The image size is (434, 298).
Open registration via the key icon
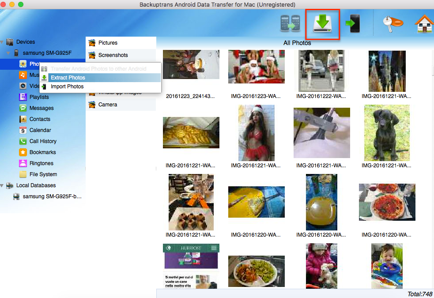click(393, 23)
